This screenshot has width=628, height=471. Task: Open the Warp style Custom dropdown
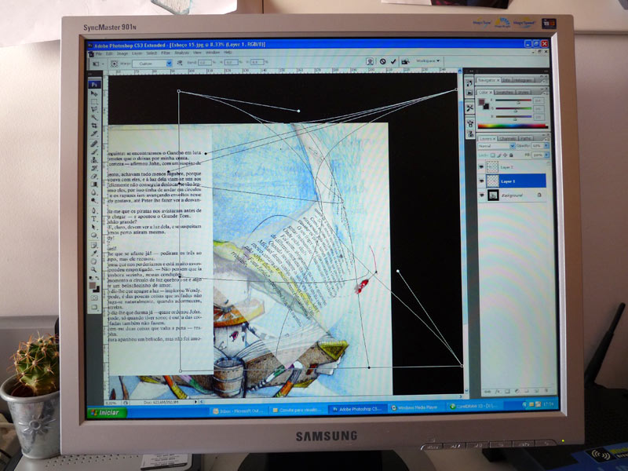pos(152,64)
